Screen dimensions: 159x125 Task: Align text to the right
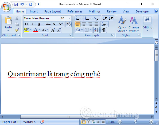tap(90, 24)
